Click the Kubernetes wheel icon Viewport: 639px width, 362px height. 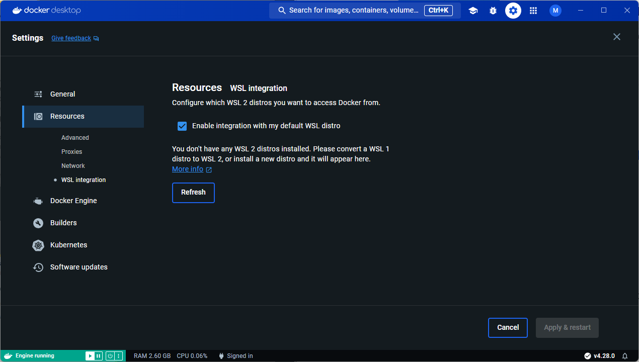point(38,245)
